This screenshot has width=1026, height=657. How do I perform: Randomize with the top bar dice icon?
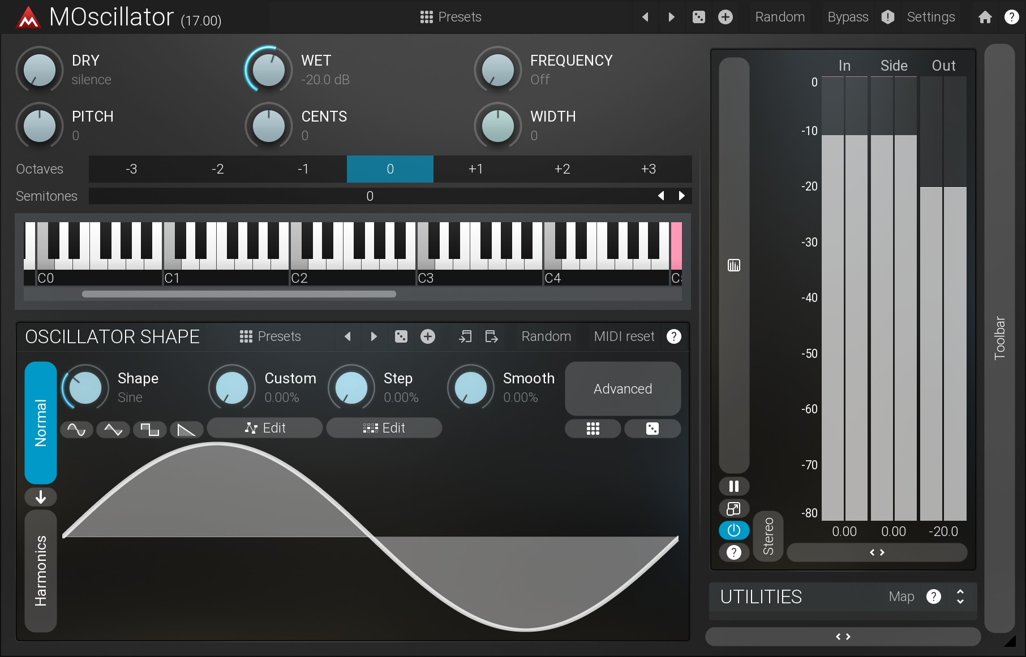pos(699,17)
